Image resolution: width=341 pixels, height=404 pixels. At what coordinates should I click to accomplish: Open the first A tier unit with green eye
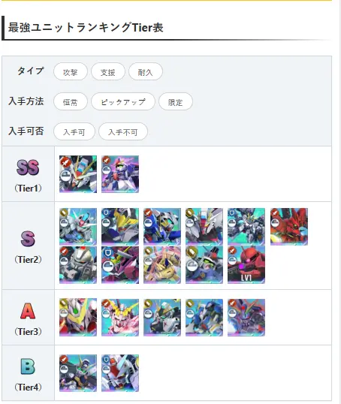[78, 318]
